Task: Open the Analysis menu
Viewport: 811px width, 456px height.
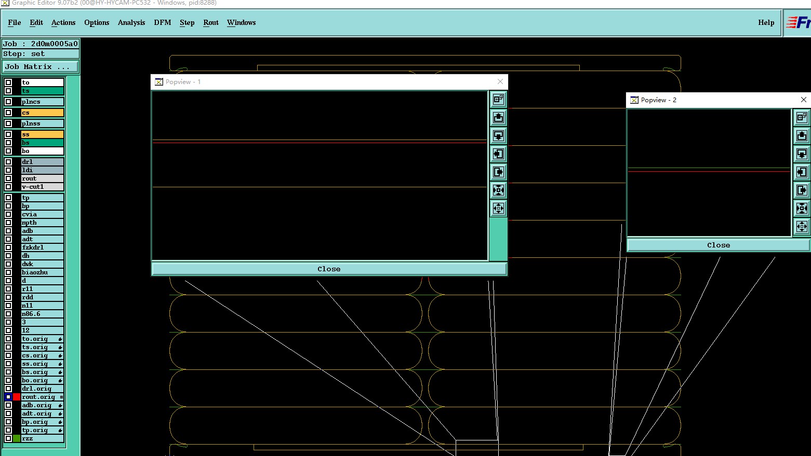Action: coord(131,22)
